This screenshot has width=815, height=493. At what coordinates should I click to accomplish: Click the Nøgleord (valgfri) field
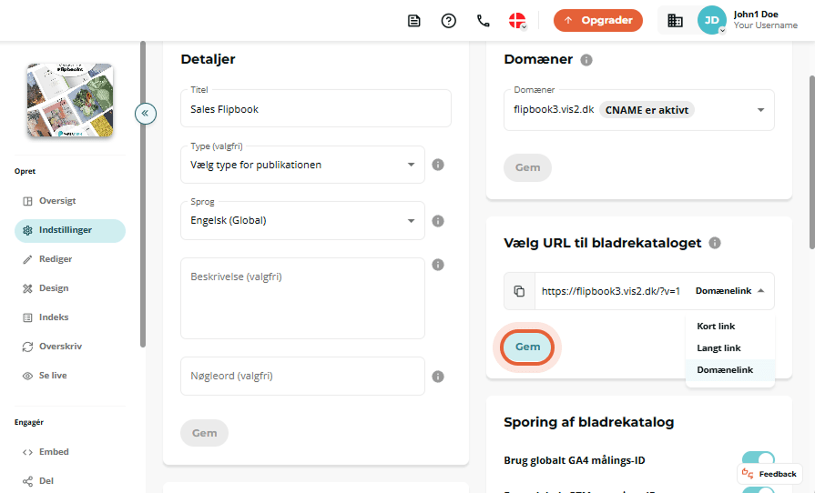coord(302,377)
